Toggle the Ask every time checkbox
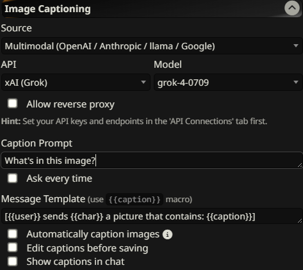The image size is (303, 270). [13, 178]
